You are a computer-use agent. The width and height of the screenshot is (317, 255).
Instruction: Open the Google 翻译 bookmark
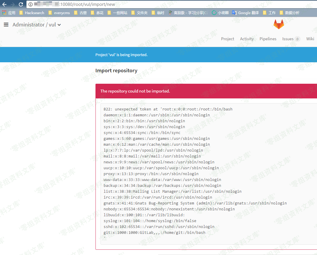246,13
